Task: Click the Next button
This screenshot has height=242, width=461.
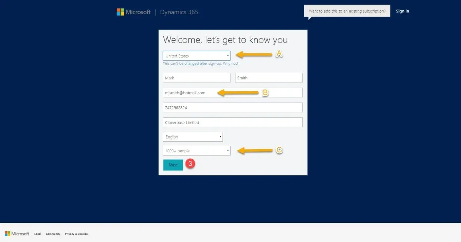Action: 173,165
